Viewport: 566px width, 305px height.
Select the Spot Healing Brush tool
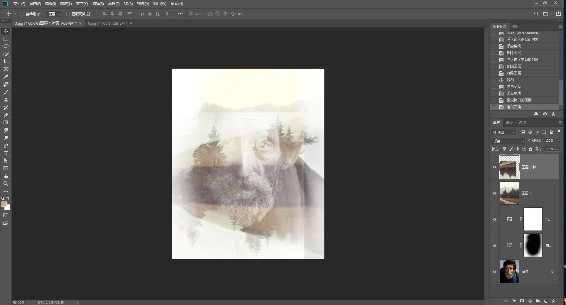[6, 84]
